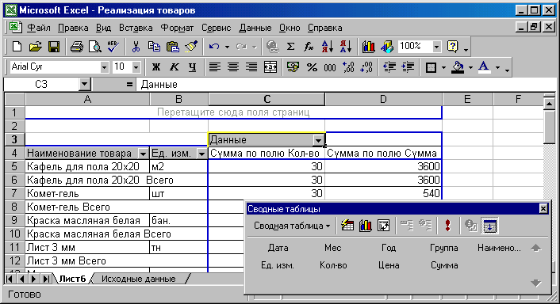Apply the 000 comma style
This screenshot has width=560, height=304.
pos(330,67)
